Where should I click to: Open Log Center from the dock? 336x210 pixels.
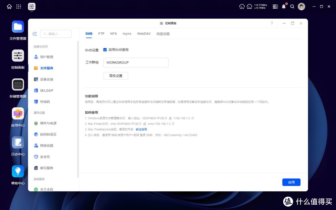pos(18,142)
